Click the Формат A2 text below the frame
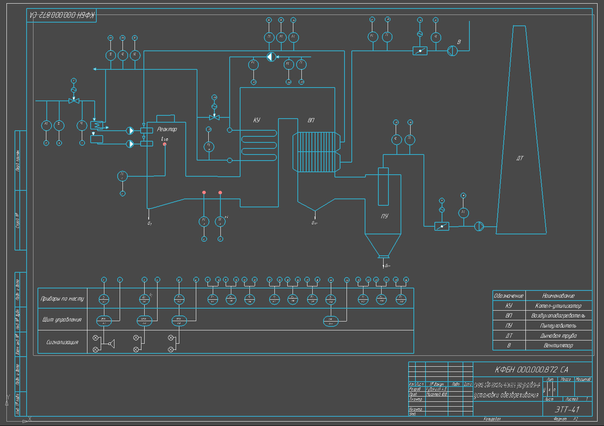The height and width of the screenshot is (426, 604). 566,419
